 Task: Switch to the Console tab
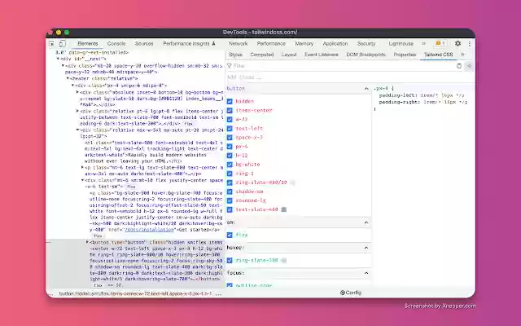pyautogui.click(x=116, y=43)
